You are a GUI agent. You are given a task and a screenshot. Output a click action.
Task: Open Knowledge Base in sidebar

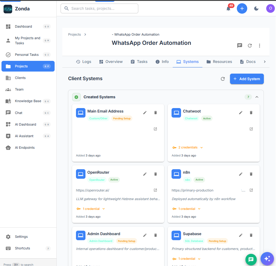pos(28,101)
